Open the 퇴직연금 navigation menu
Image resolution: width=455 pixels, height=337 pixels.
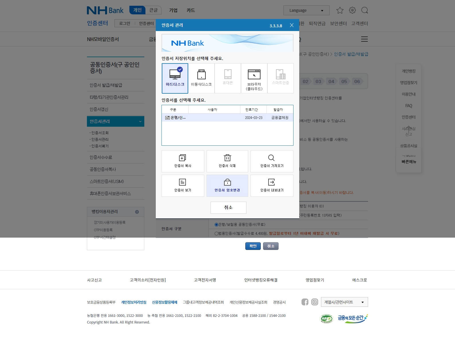click(317, 24)
